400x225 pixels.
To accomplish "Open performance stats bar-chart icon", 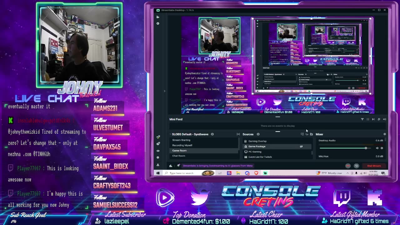I will tap(171, 166).
